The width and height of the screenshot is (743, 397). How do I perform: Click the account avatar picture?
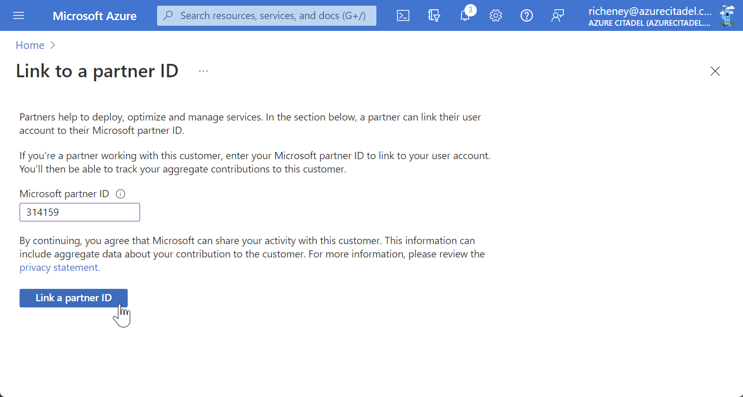tap(727, 15)
